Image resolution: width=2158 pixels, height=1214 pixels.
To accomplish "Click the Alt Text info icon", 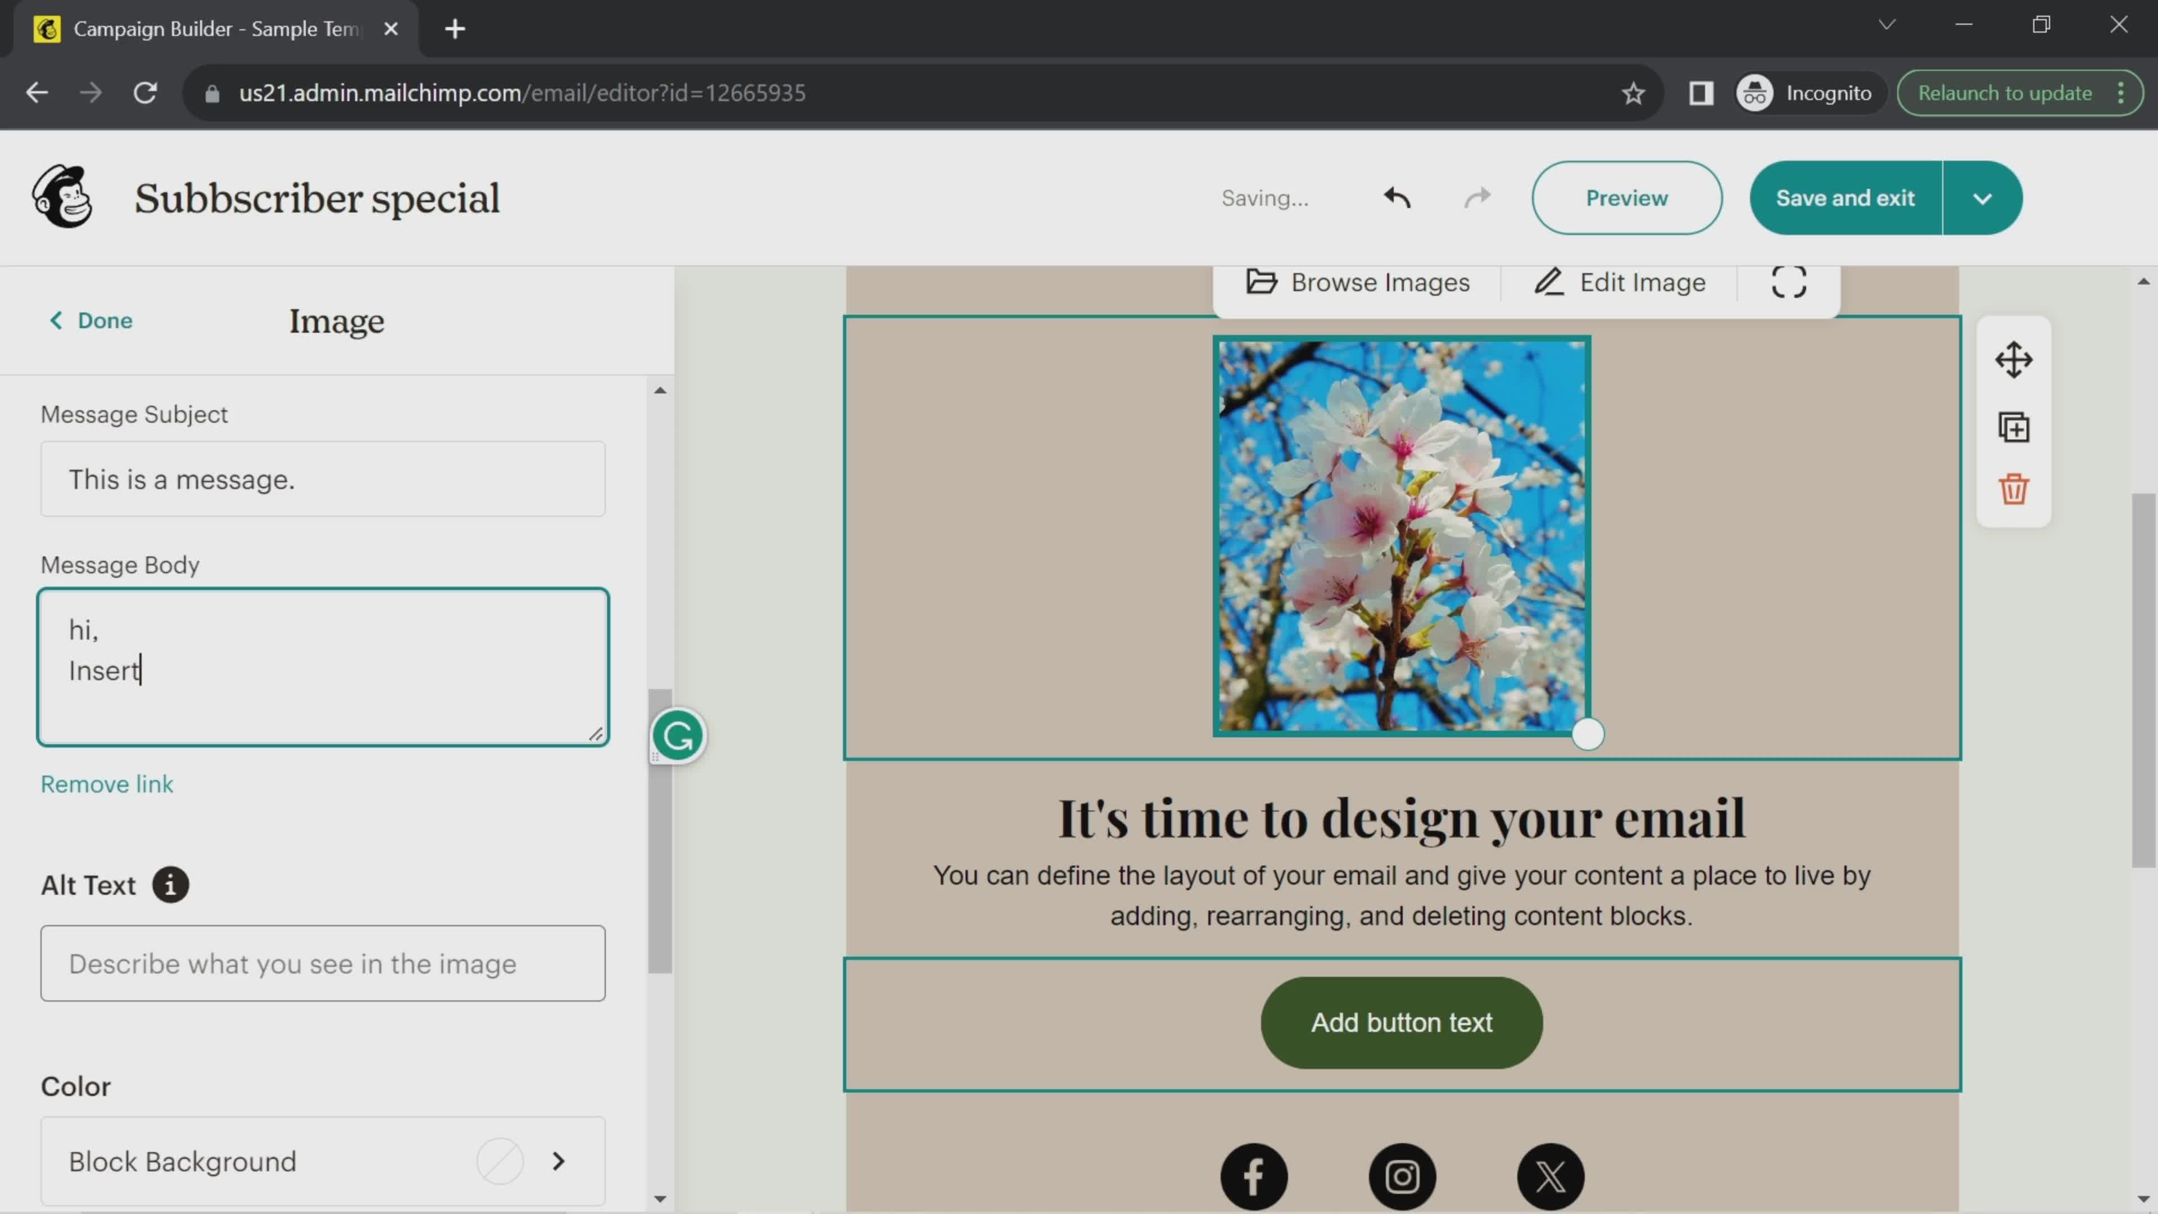I will coord(170,885).
